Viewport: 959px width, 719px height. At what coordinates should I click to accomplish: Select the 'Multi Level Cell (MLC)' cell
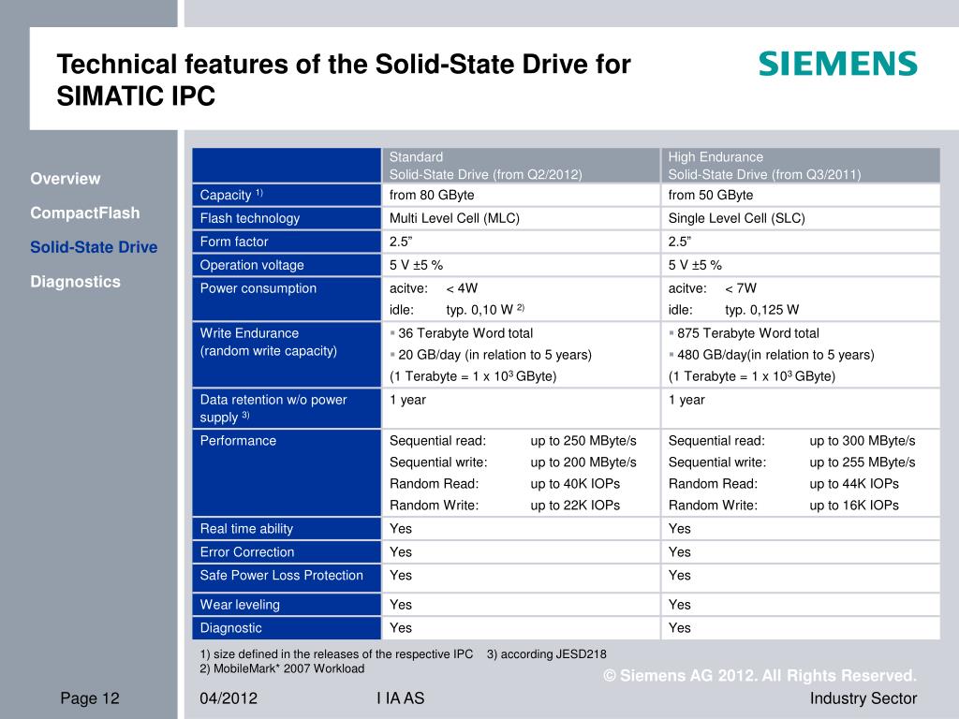click(521, 218)
